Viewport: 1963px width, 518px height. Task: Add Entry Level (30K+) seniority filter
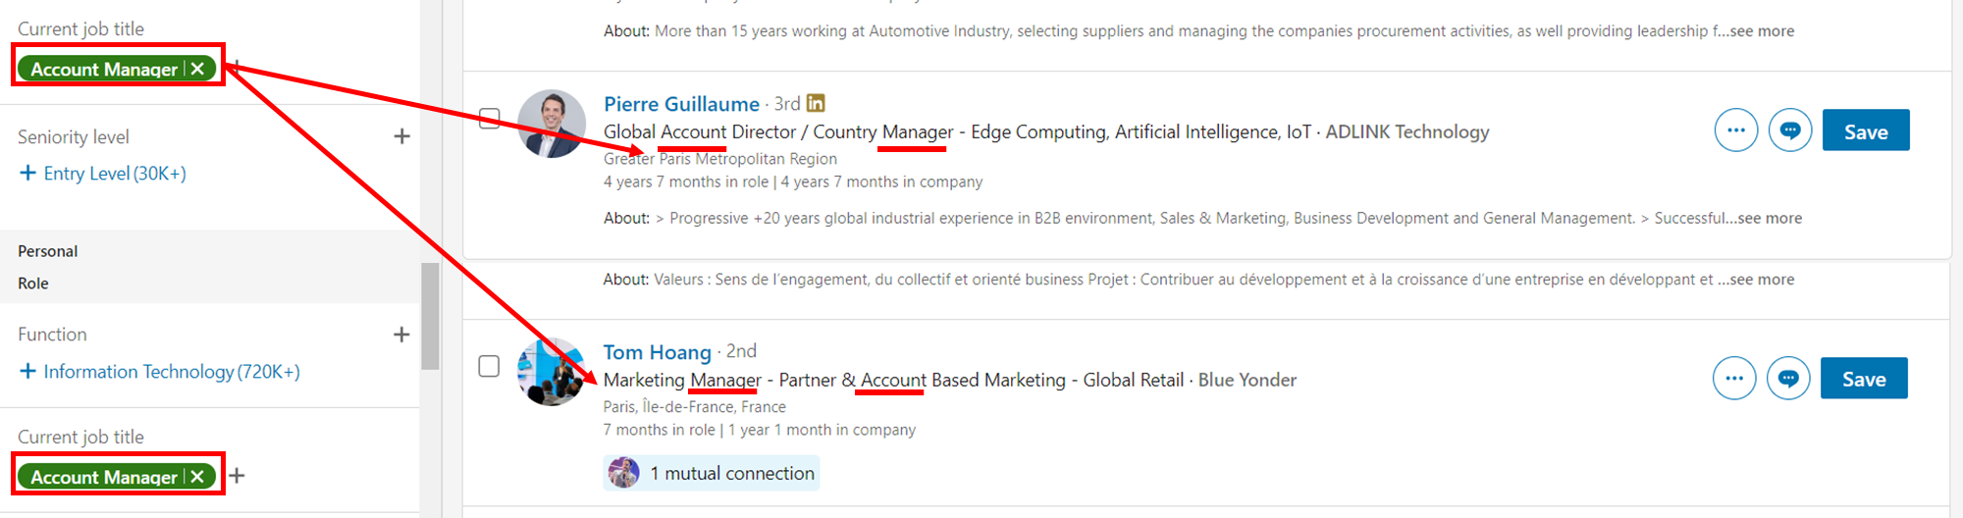(x=103, y=174)
